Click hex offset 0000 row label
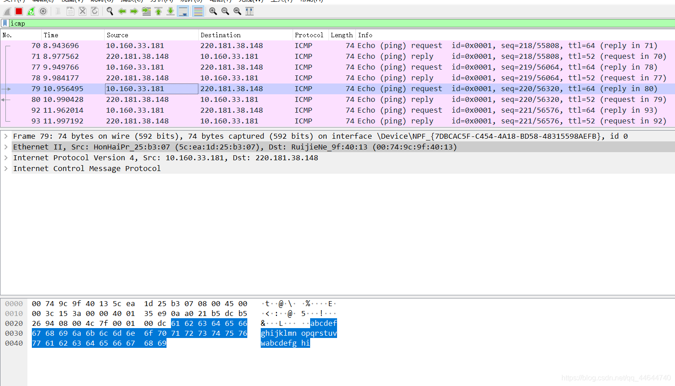The width and height of the screenshot is (675, 386). point(14,304)
